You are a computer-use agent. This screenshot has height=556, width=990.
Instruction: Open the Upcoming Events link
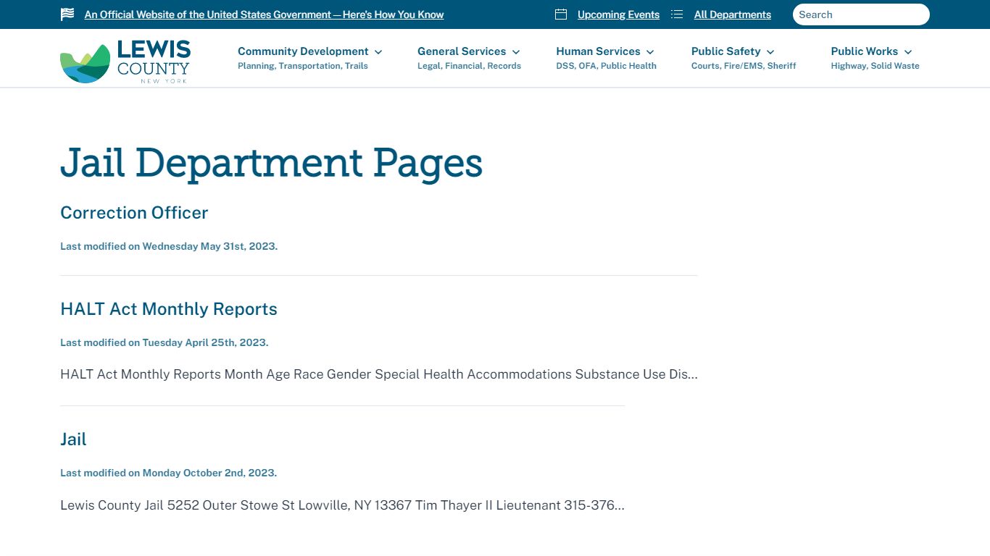tap(618, 14)
